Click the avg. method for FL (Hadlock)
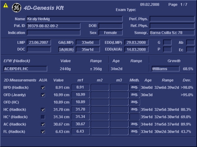This screenshot has width=197, height=147. coord(134,131)
